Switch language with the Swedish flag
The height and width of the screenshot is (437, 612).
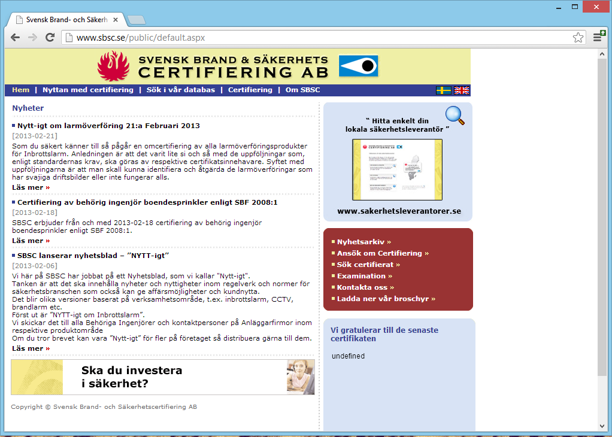(443, 90)
